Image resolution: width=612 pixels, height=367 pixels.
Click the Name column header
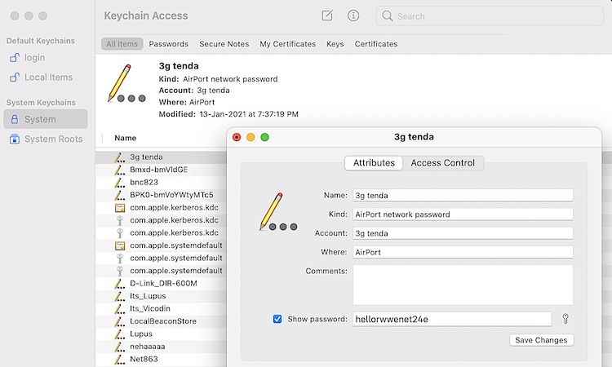pos(126,138)
